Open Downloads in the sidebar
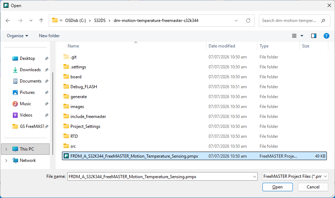This screenshot has height=198, width=335. 30,70
